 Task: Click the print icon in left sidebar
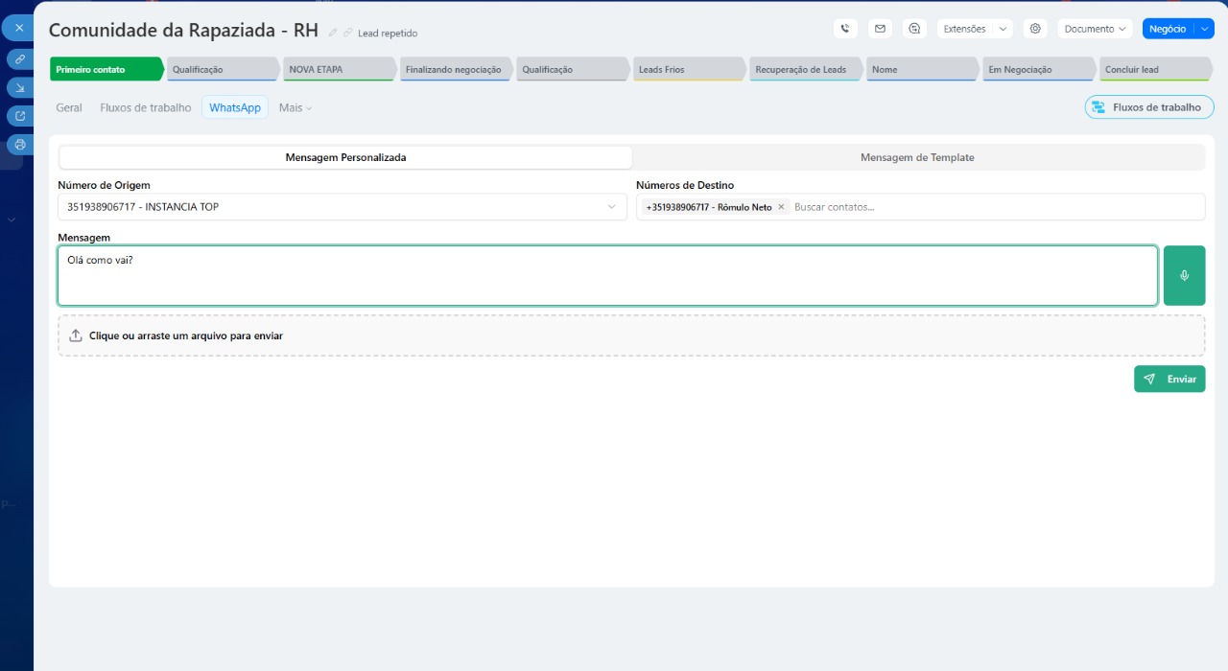pos(19,145)
